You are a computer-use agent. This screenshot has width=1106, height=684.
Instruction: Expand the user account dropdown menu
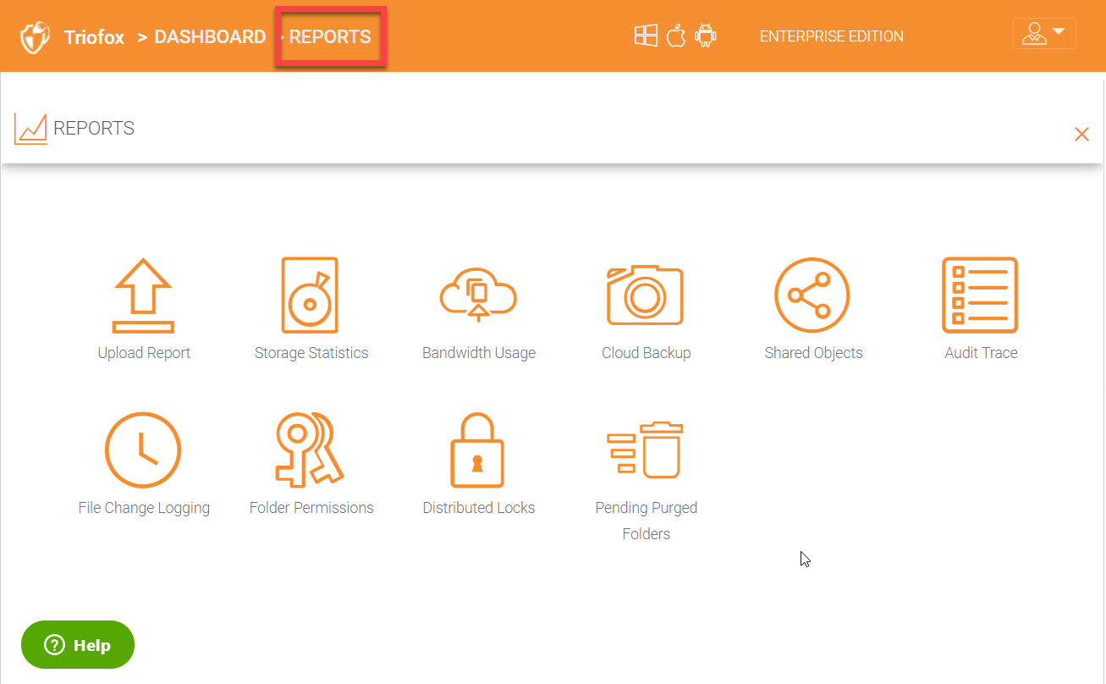[x=1044, y=34]
